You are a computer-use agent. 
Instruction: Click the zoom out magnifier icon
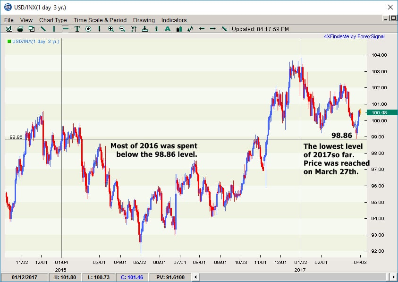click(x=122, y=29)
